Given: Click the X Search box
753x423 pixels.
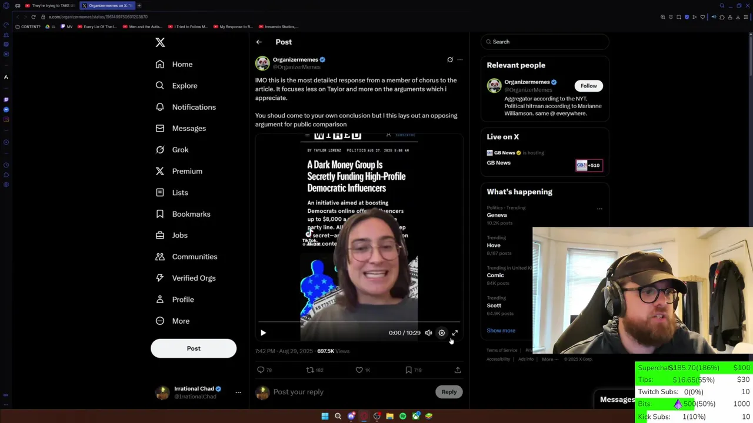Looking at the screenshot, I should point(545,42).
